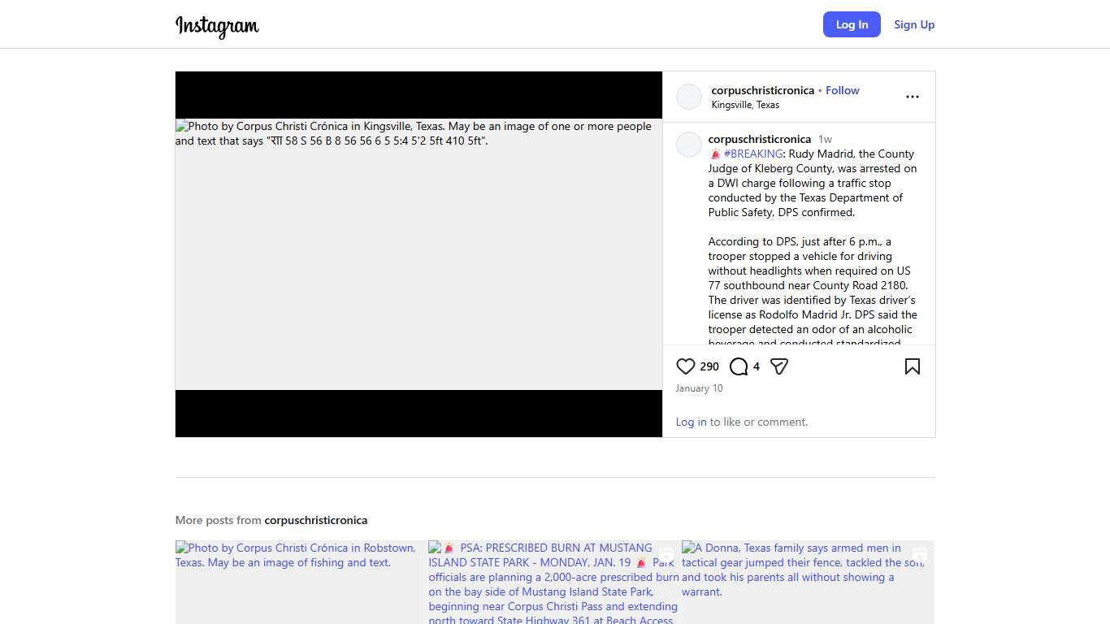Click corpuschristicronica in 'More posts from'
The image size is (1110, 624).
pos(315,520)
